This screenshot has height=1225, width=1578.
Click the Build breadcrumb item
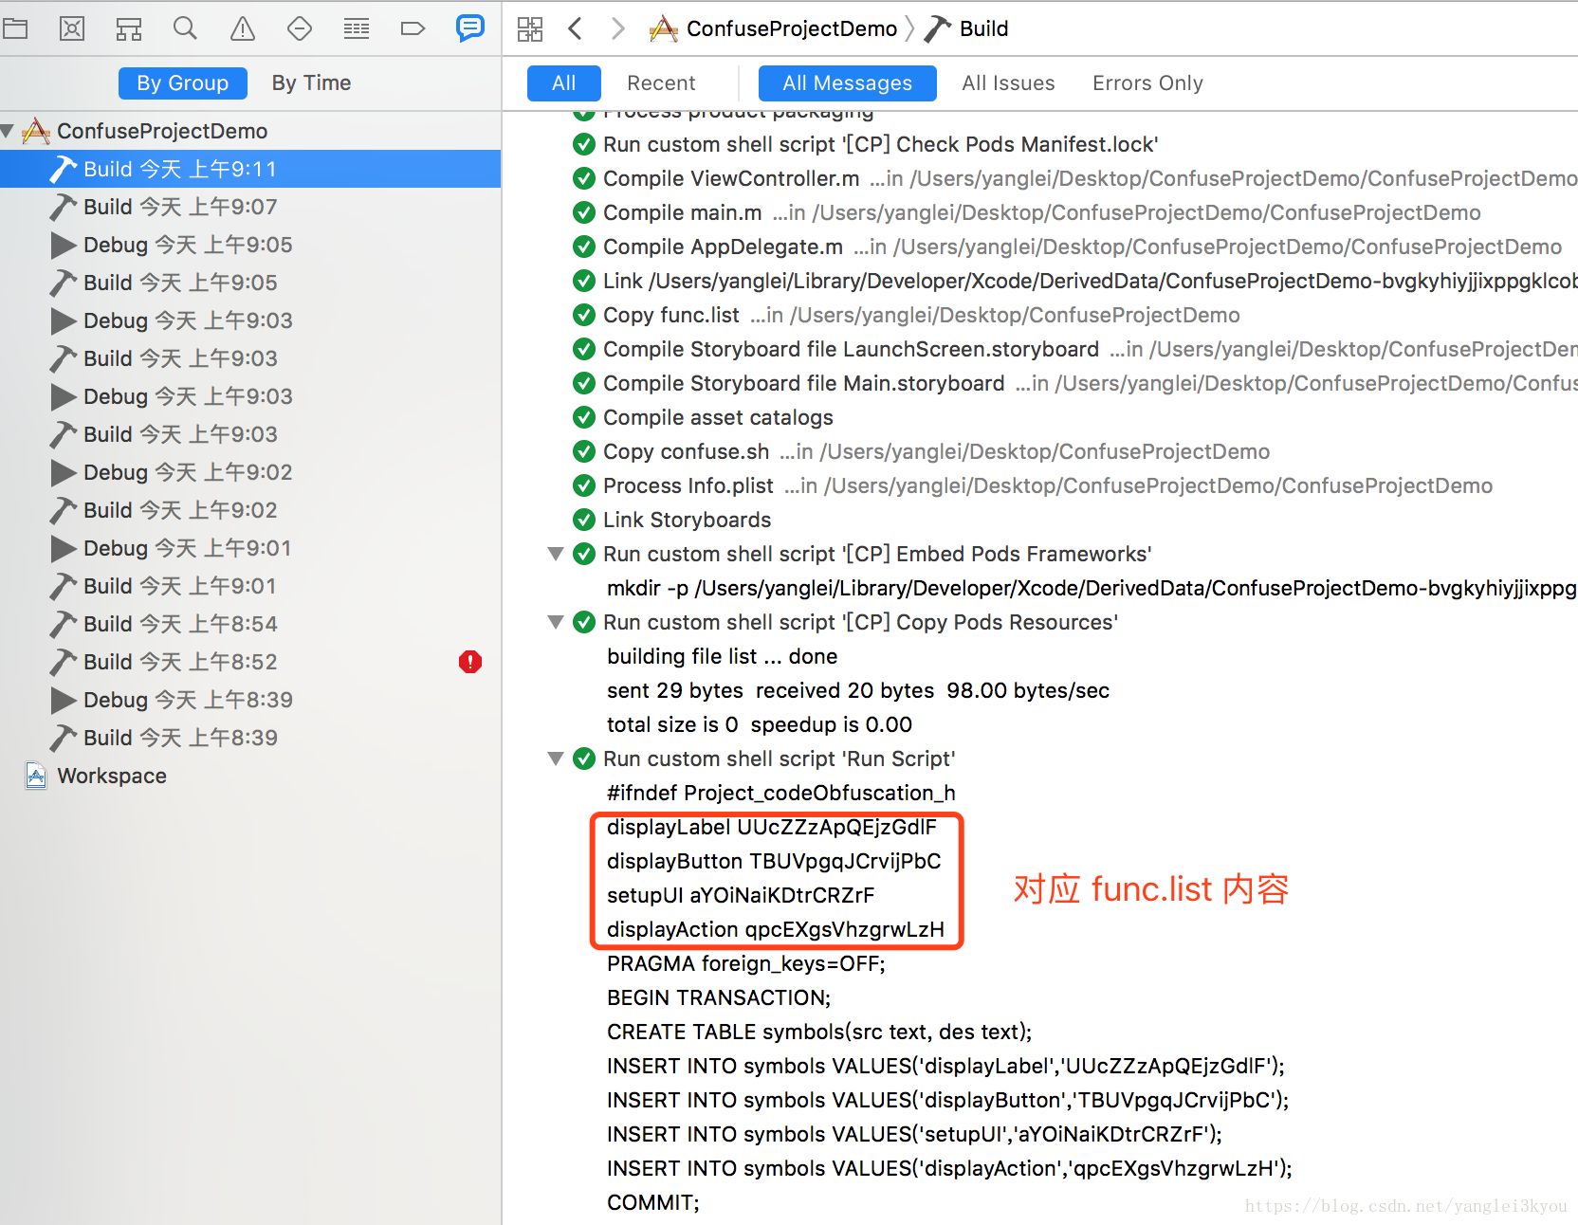click(966, 28)
